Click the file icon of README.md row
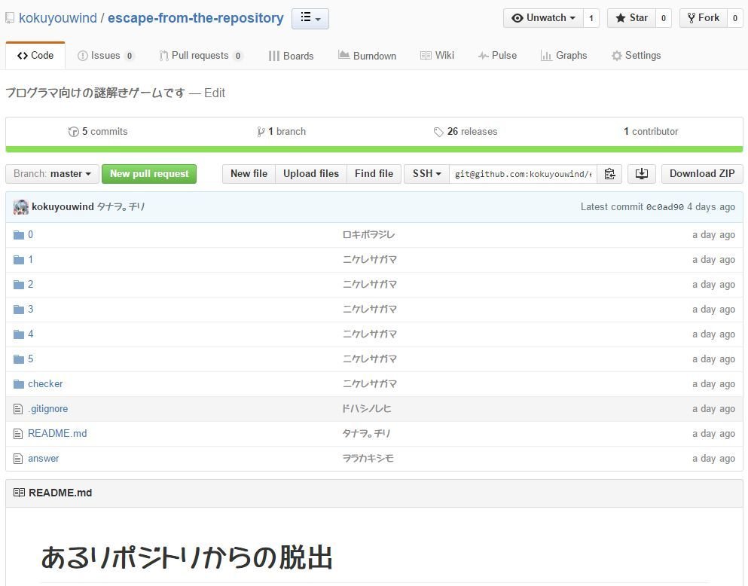The width and height of the screenshot is (748, 586). [x=18, y=433]
